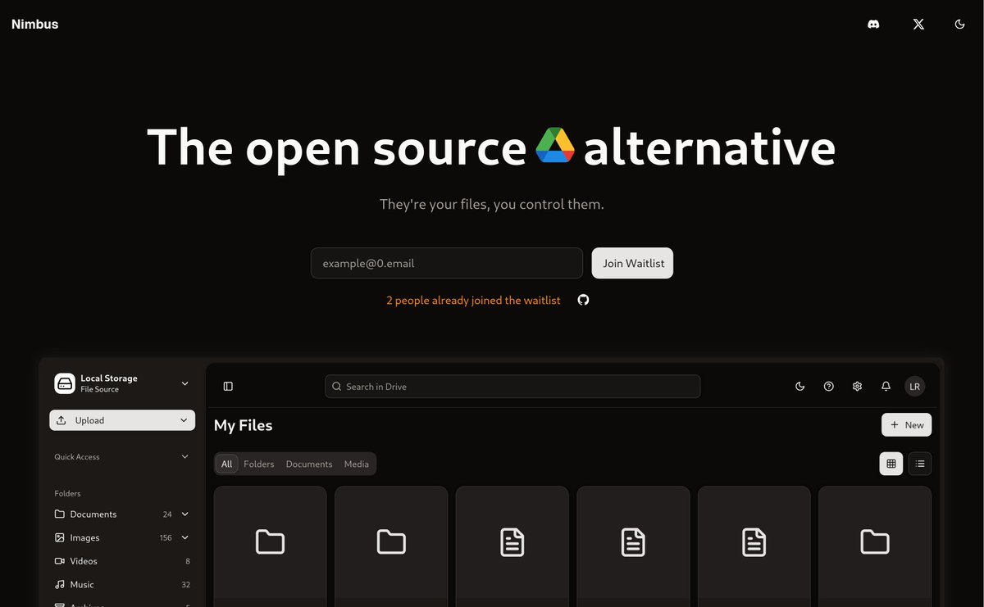The width and height of the screenshot is (984, 607).
Task: Click the Music note icon
Action: coord(60,585)
